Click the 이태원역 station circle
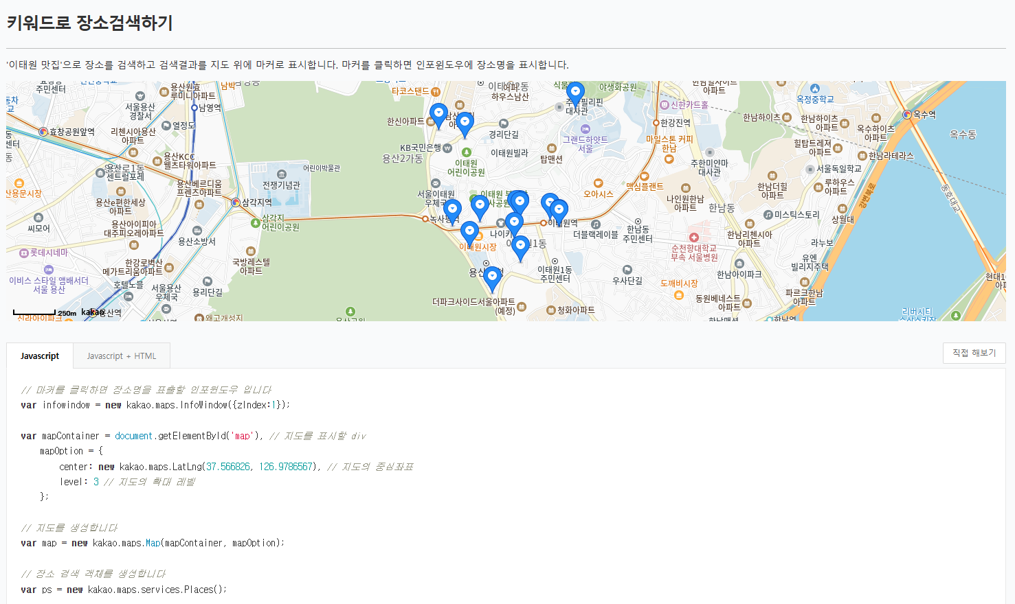The height and width of the screenshot is (604, 1015). (x=543, y=223)
